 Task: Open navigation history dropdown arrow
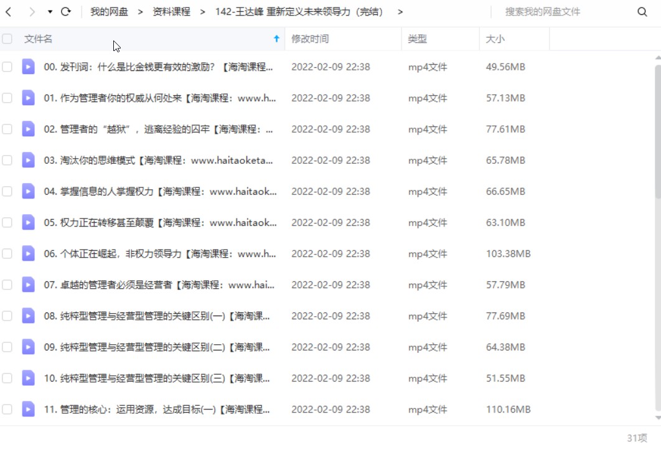(50, 12)
